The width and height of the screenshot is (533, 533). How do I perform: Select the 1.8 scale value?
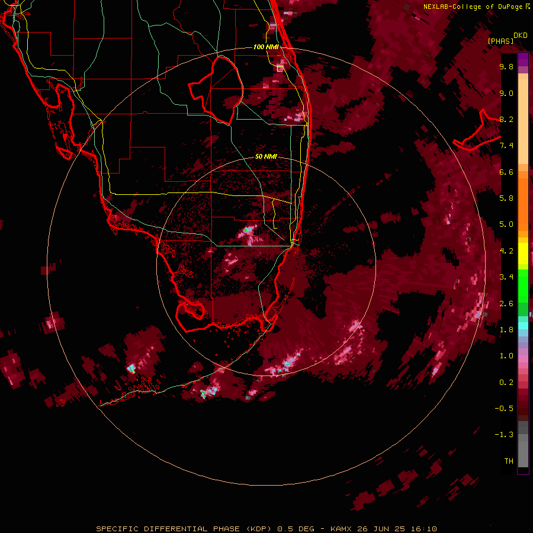(x=506, y=330)
